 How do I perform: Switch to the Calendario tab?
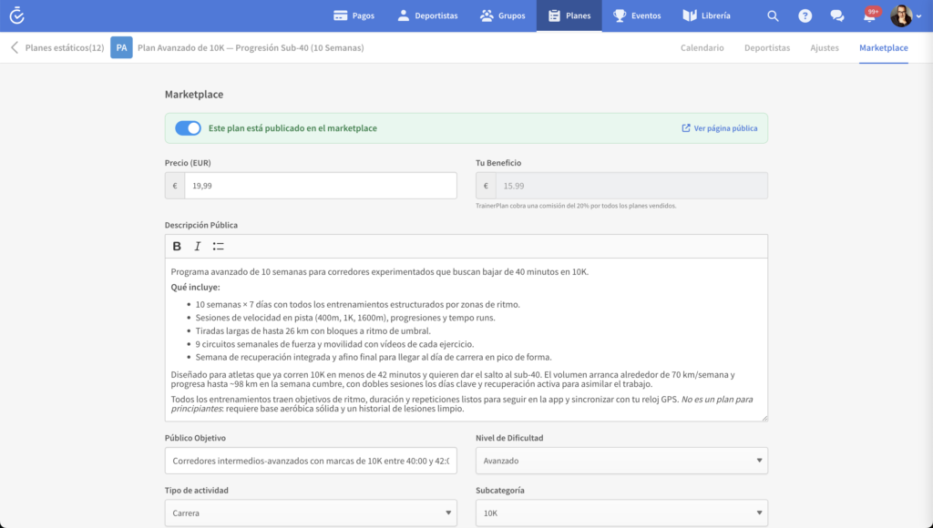pyautogui.click(x=702, y=47)
